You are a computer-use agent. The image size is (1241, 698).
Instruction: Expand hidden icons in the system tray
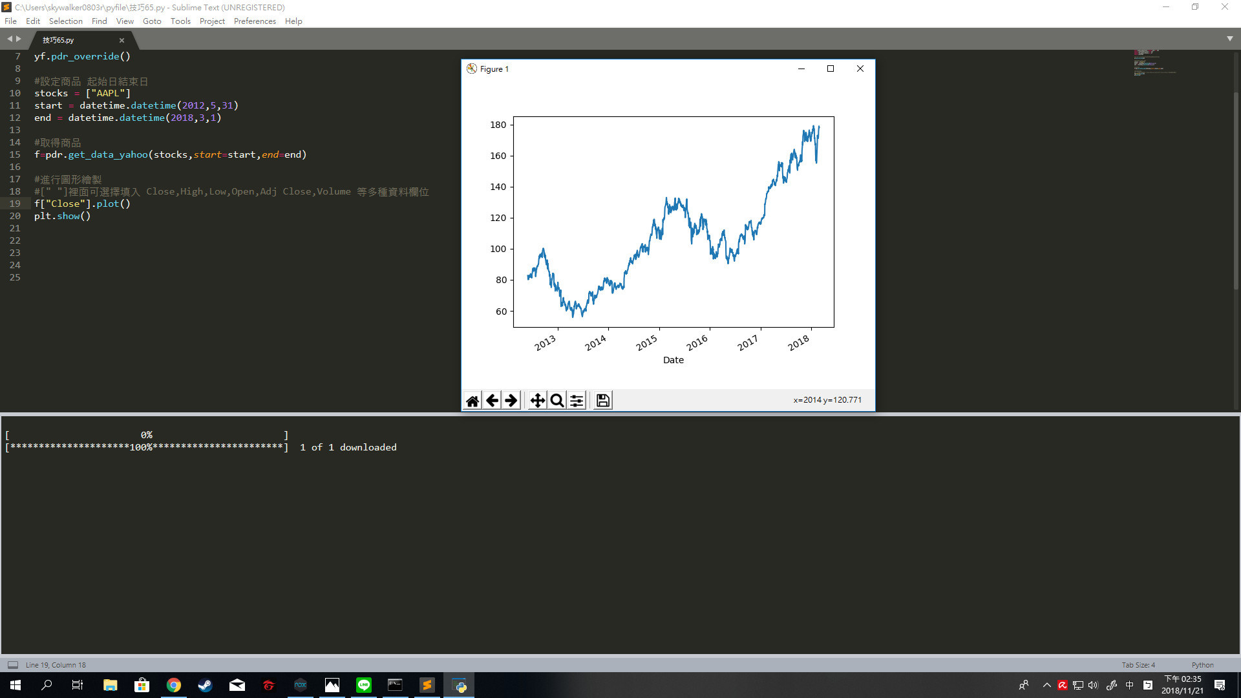coord(1046,685)
